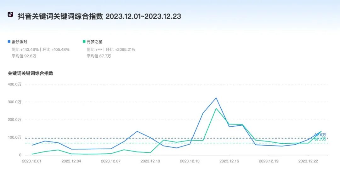Click the 300.0万 y-axis label
This screenshot has height=178, width=340.
[14, 102]
